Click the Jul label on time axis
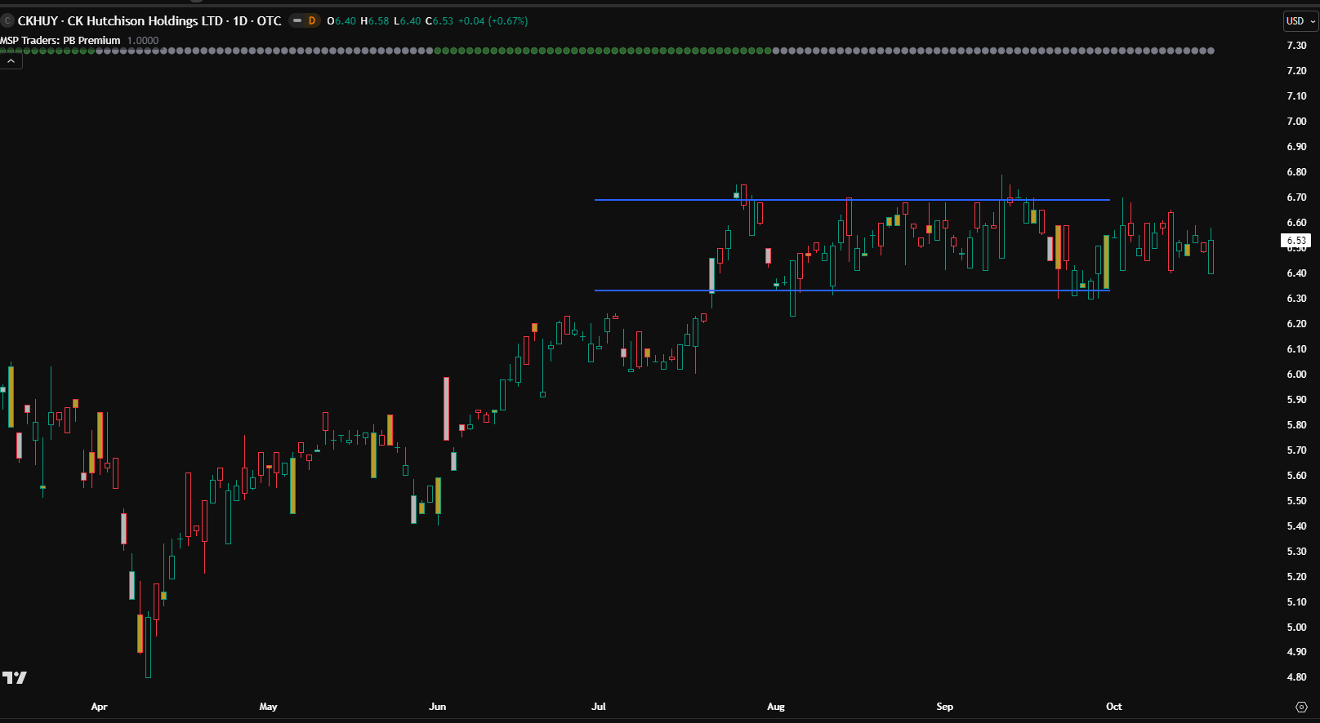Screen dimensions: 1320x723 (599, 707)
